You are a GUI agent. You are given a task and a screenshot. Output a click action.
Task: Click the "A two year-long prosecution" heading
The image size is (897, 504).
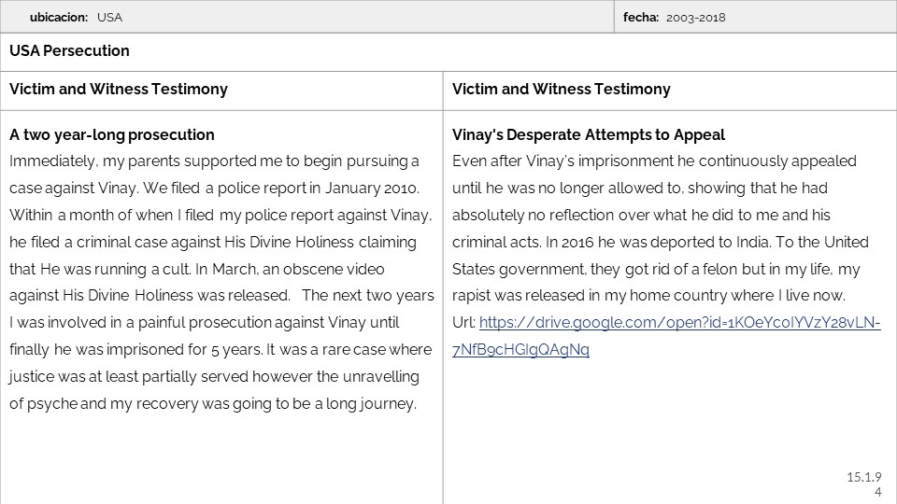pyautogui.click(x=112, y=135)
